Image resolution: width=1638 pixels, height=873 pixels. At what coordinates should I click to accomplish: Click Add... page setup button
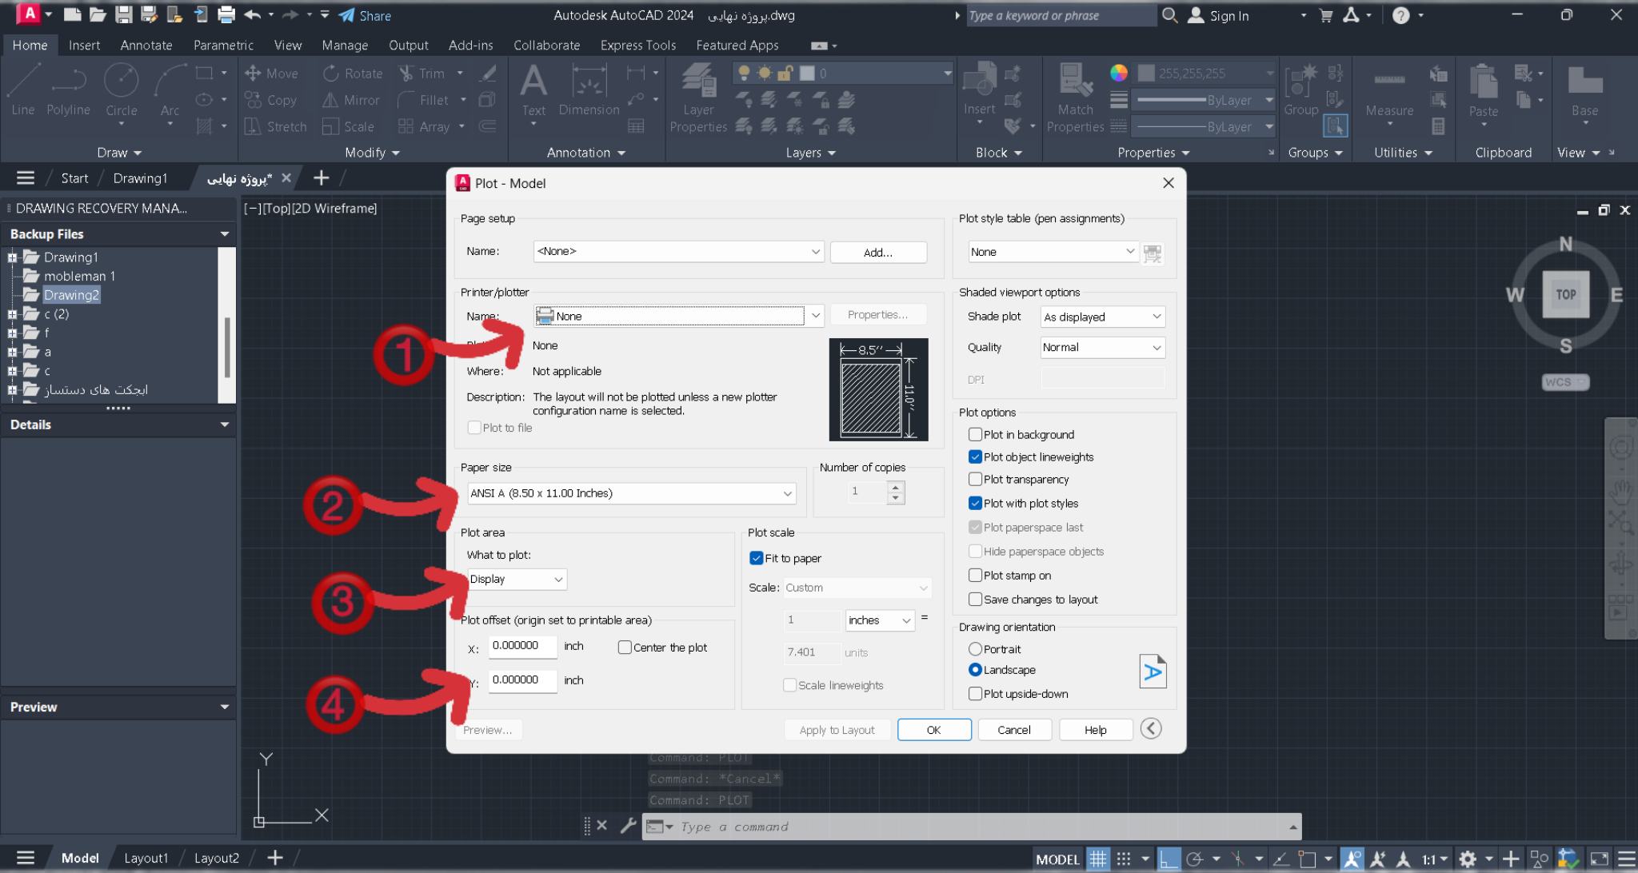click(878, 253)
